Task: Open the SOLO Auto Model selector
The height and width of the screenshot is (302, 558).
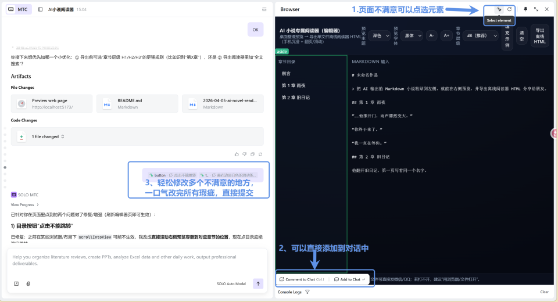Action: (x=231, y=284)
